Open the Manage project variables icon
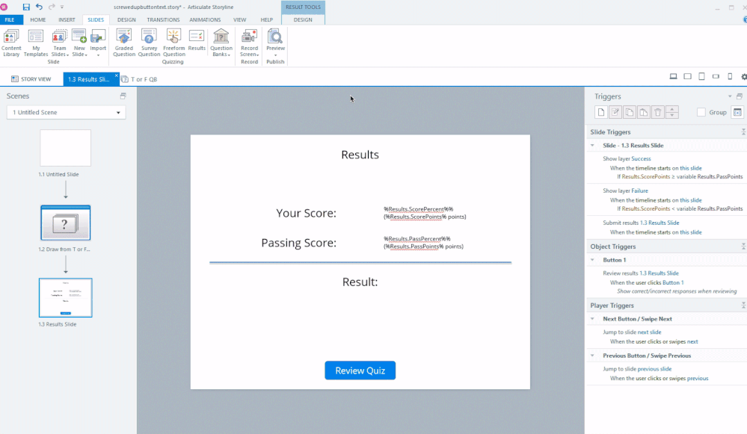The height and width of the screenshot is (434, 747). coord(737,112)
